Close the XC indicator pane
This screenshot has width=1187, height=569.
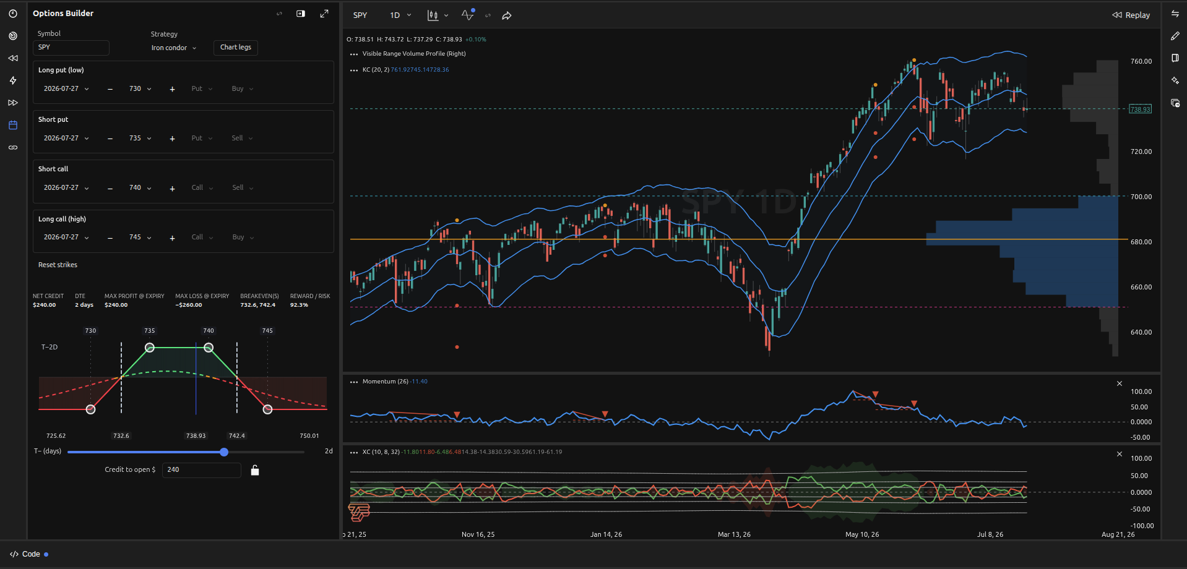pyautogui.click(x=1119, y=454)
